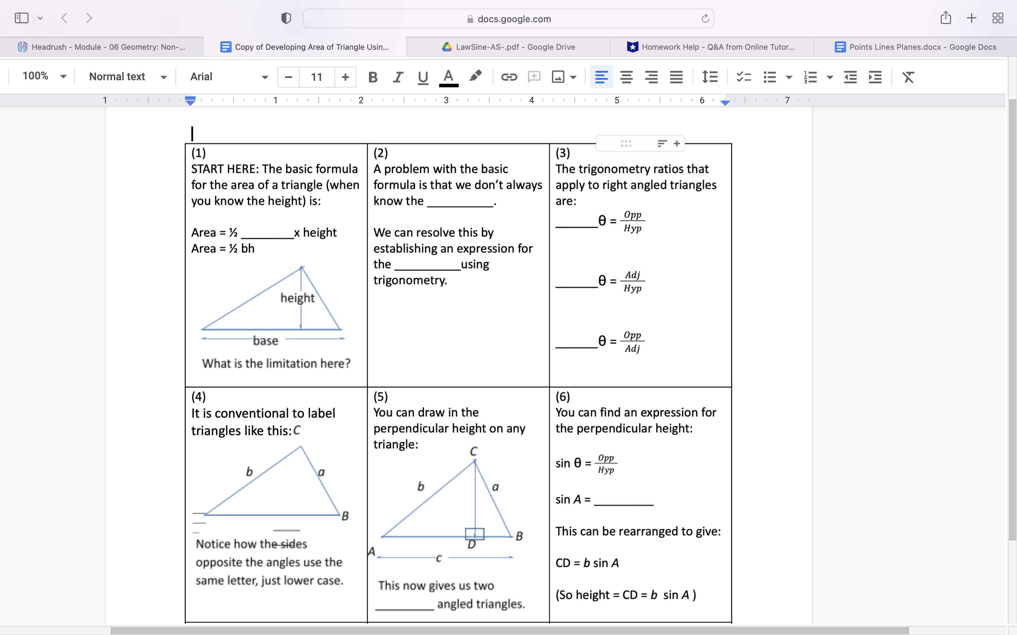Open line and paragraph spacing
This screenshot has height=635, width=1017.
pyautogui.click(x=710, y=77)
